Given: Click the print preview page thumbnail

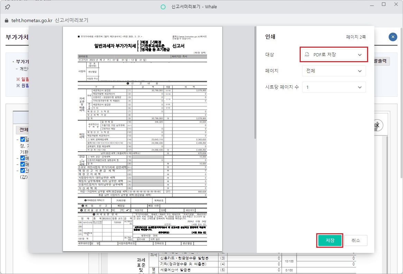Looking at the screenshot, I should 142,139.
